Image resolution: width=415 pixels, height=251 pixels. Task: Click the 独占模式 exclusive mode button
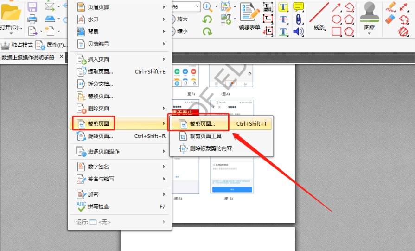(x=17, y=45)
